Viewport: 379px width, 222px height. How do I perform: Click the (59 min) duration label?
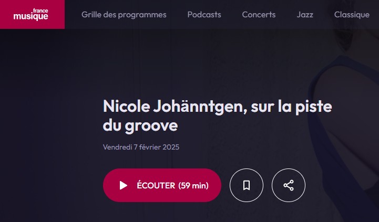tap(193, 185)
